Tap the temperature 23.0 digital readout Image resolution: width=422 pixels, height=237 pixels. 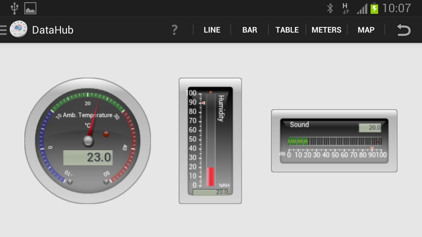click(88, 158)
